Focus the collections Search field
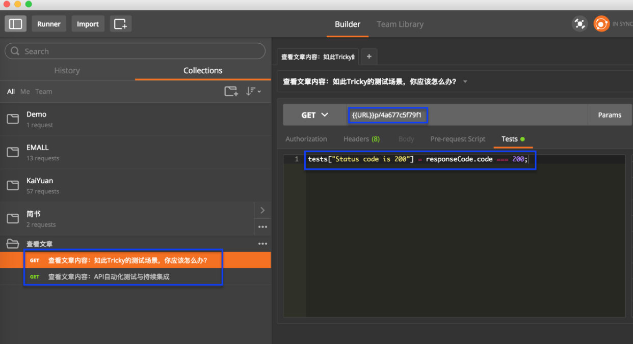Screen dimensions: 633x344 click(x=135, y=51)
